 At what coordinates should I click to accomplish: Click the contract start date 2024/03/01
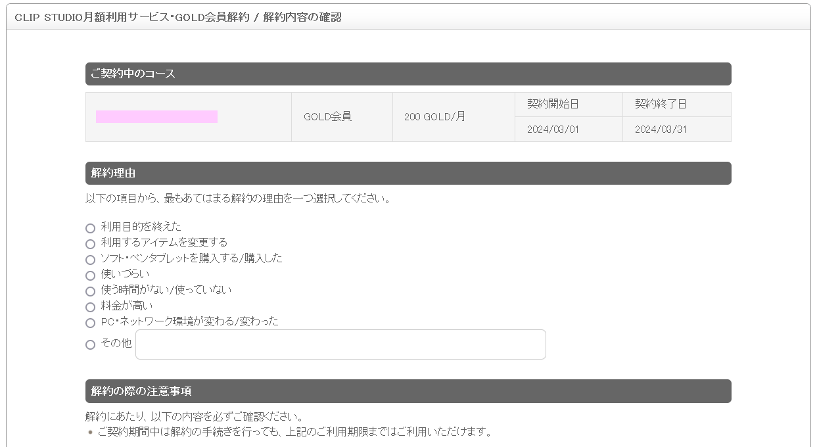569,129
